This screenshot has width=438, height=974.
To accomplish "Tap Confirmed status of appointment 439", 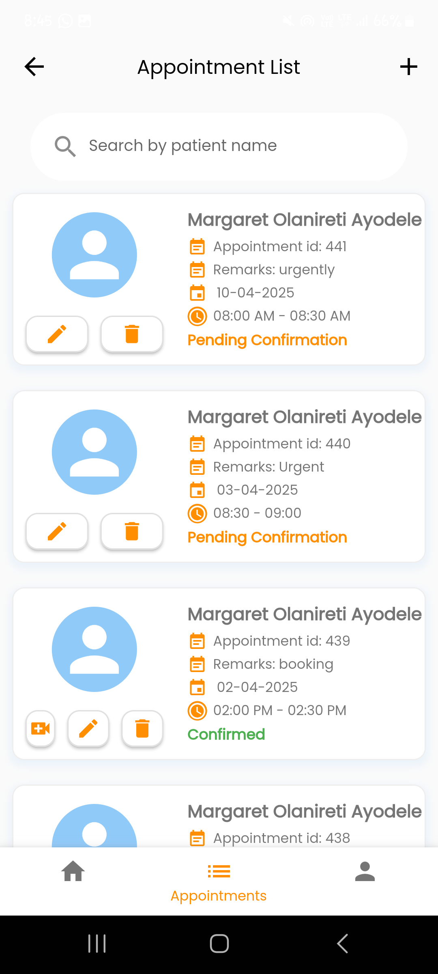I will pos(226,735).
